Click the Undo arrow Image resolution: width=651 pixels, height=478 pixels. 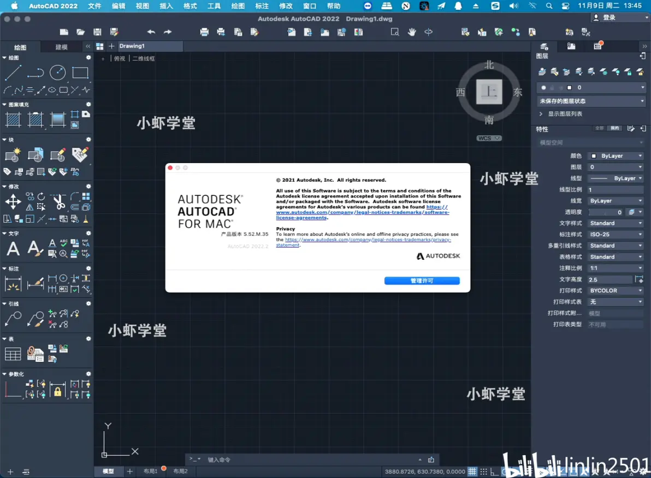tap(151, 32)
